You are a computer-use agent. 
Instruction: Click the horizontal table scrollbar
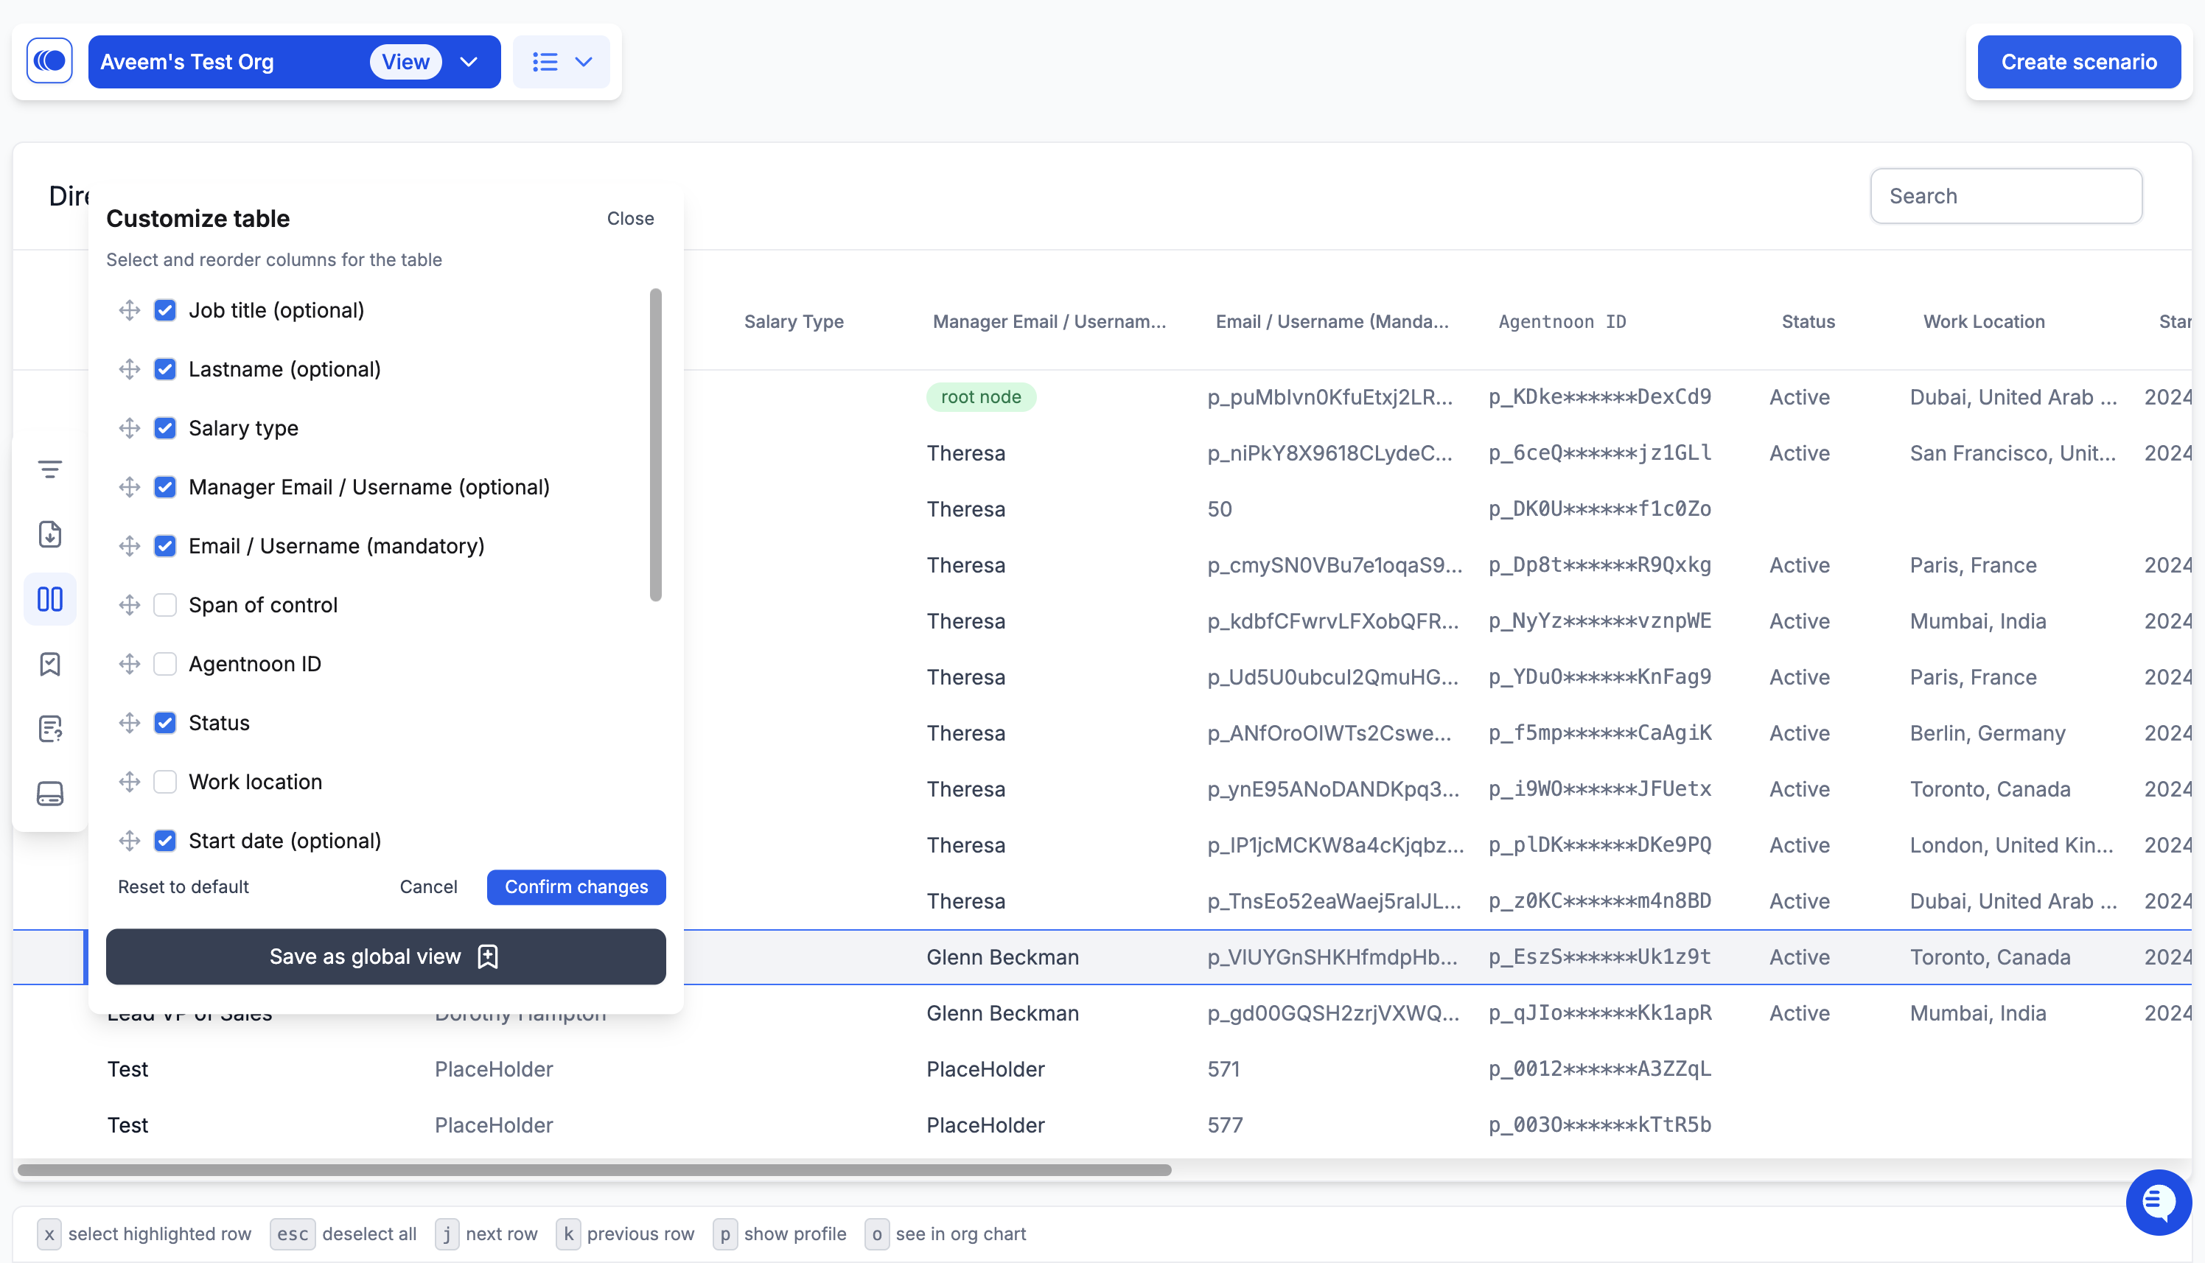(594, 1169)
